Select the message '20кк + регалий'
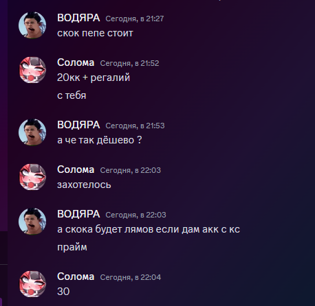The height and width of the screenshot is (306, 315). [x=94, y=78]
